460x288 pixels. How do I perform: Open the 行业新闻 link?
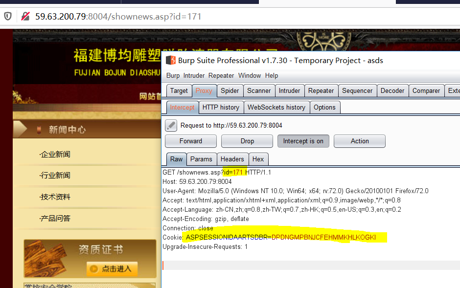tap(55, 176)
